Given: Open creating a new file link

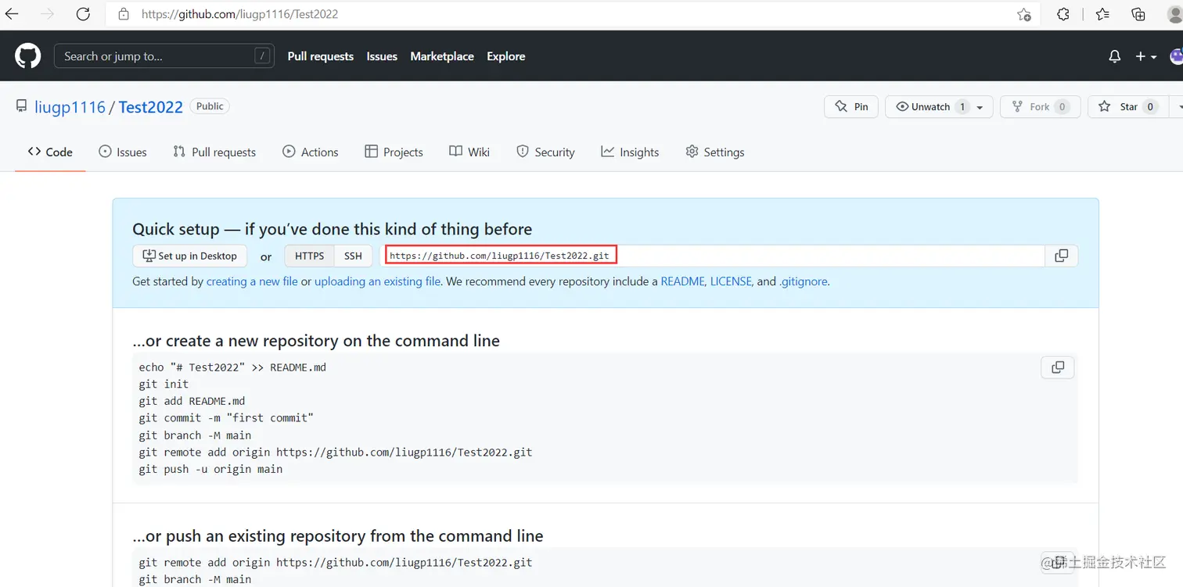Looking at the screenshot, I should 252,281.
